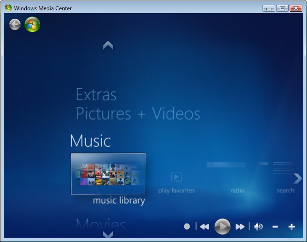Select the Music menu heading
This screenshot has width=307, height=242.
click(90, 141)
